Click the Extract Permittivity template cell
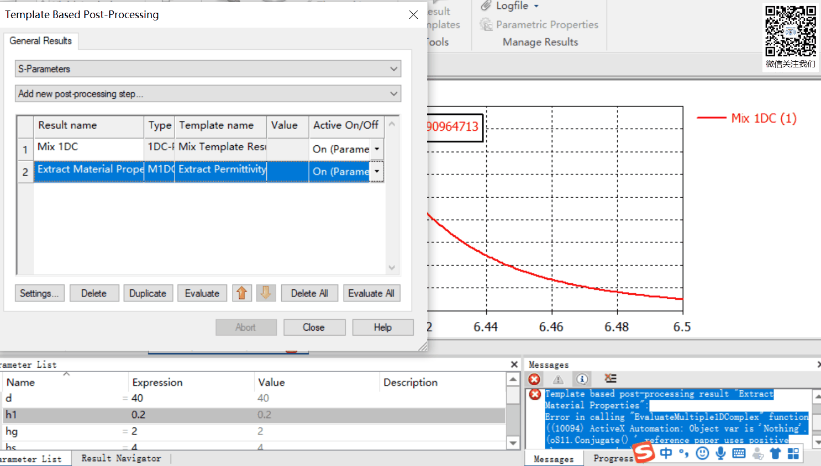Viewport: 821px width, 466px height. point(221,171)
